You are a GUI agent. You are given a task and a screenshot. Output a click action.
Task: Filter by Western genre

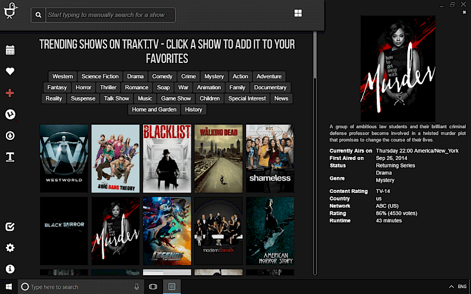coord(62,76)
